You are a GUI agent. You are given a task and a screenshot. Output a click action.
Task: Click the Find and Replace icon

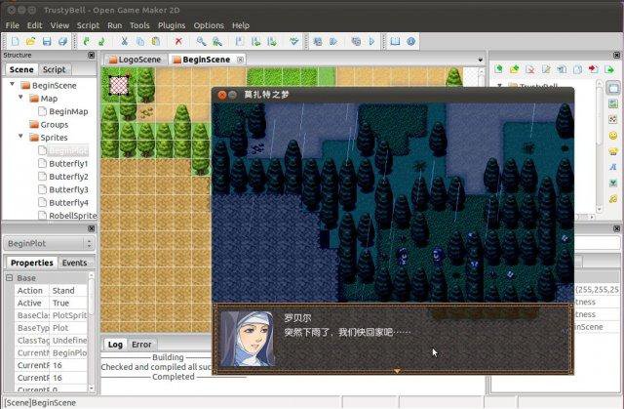point(216,41)
